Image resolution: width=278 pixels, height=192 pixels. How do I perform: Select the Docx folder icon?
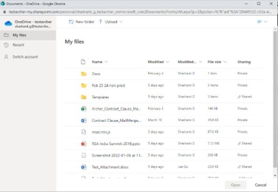click(84, 74)
